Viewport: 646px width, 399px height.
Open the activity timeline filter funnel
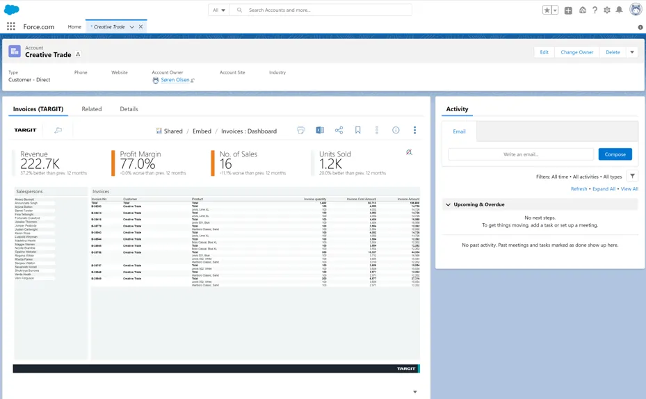[x=632, y=177]
